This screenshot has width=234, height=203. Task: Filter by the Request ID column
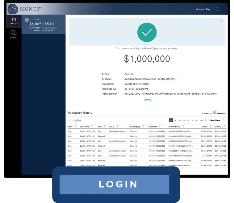click(x=160, y=126)
